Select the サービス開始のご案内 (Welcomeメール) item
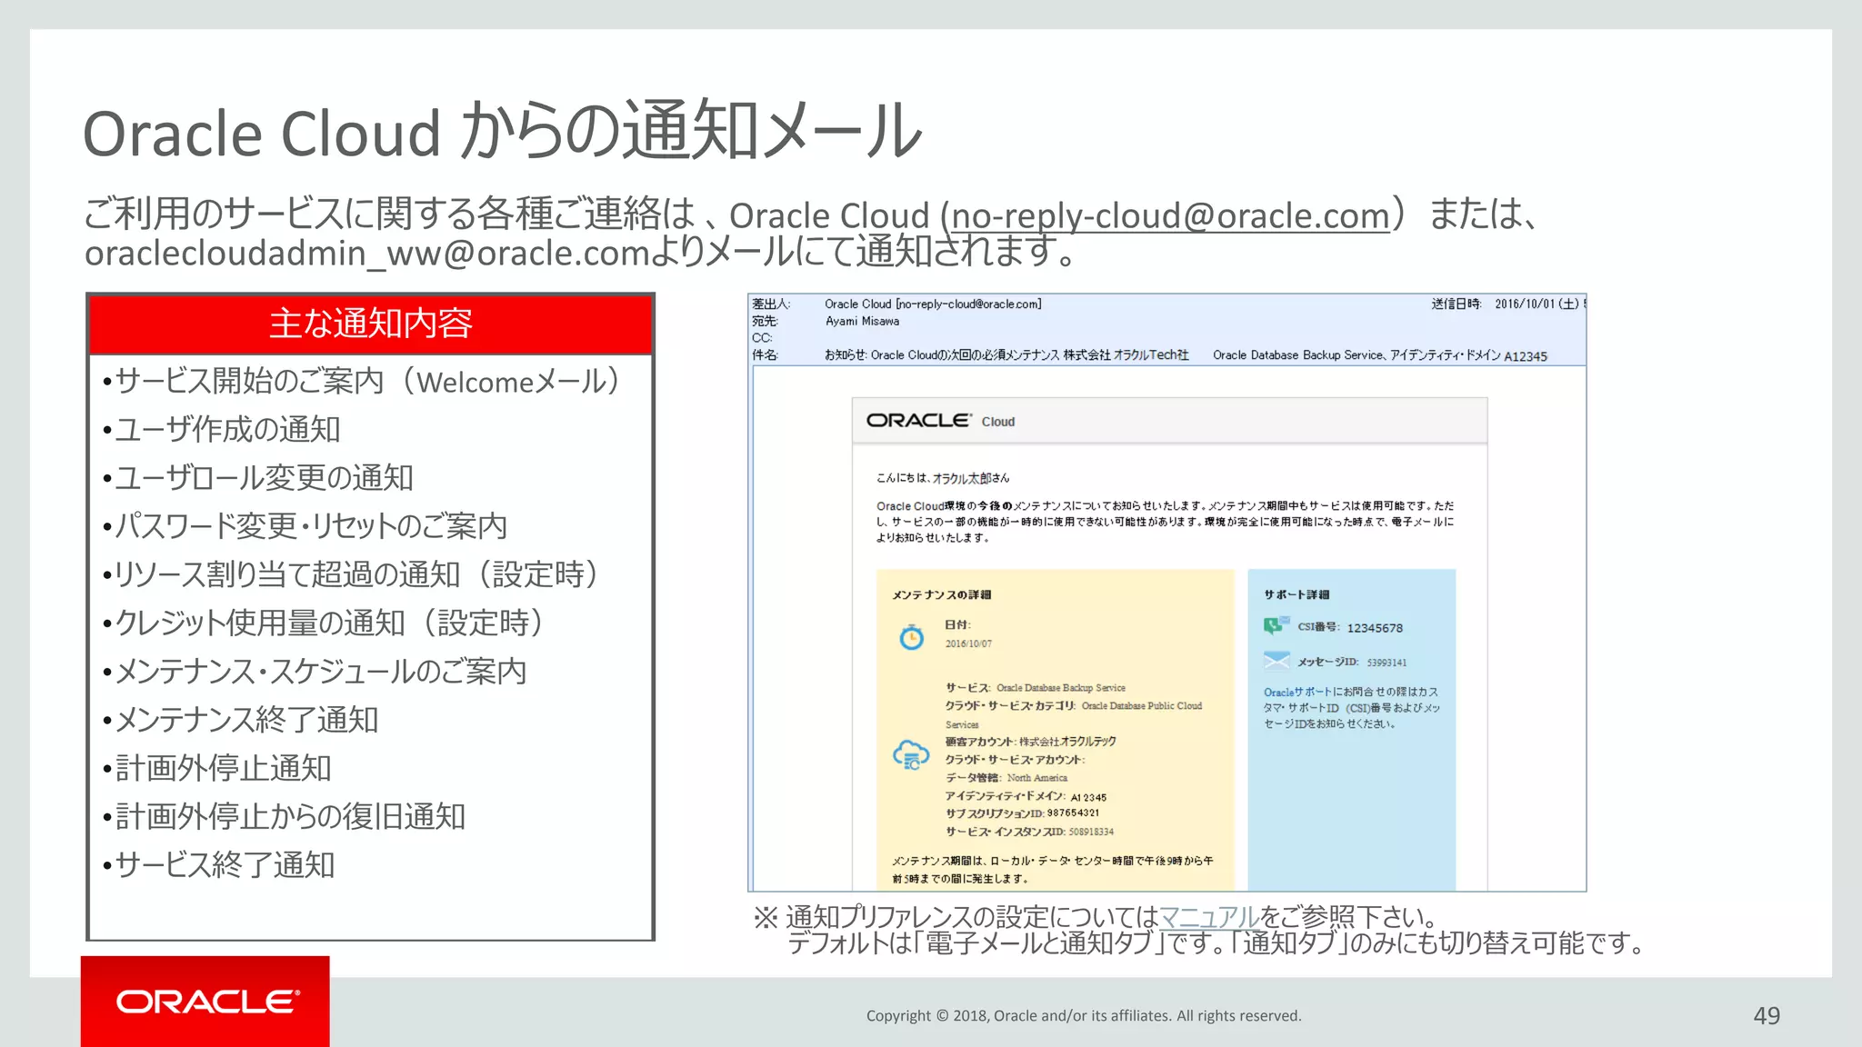 click(x=368, y=381)
